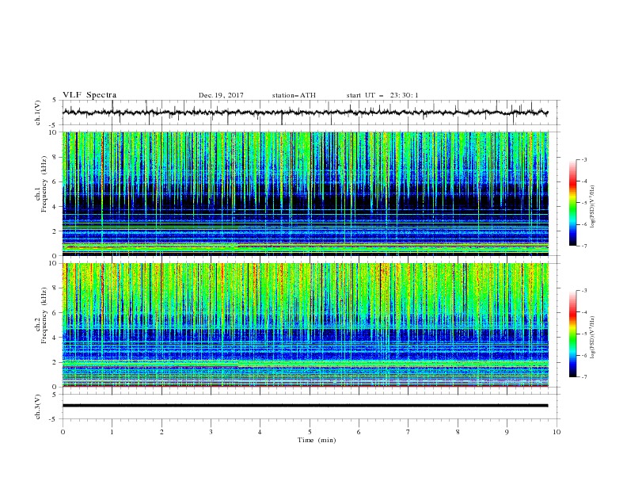Click the "3" tick on the time axis
Image resolution: width=627 pixels, height=485 pixels.
(x=211, y=432)
